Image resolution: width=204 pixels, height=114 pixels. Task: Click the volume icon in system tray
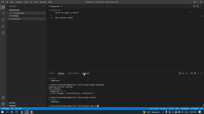[182, 112]
